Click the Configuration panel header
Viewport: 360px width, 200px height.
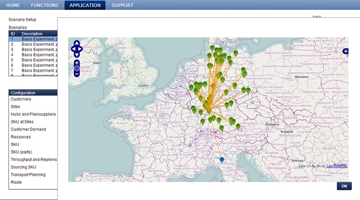(x=33, y=93)
